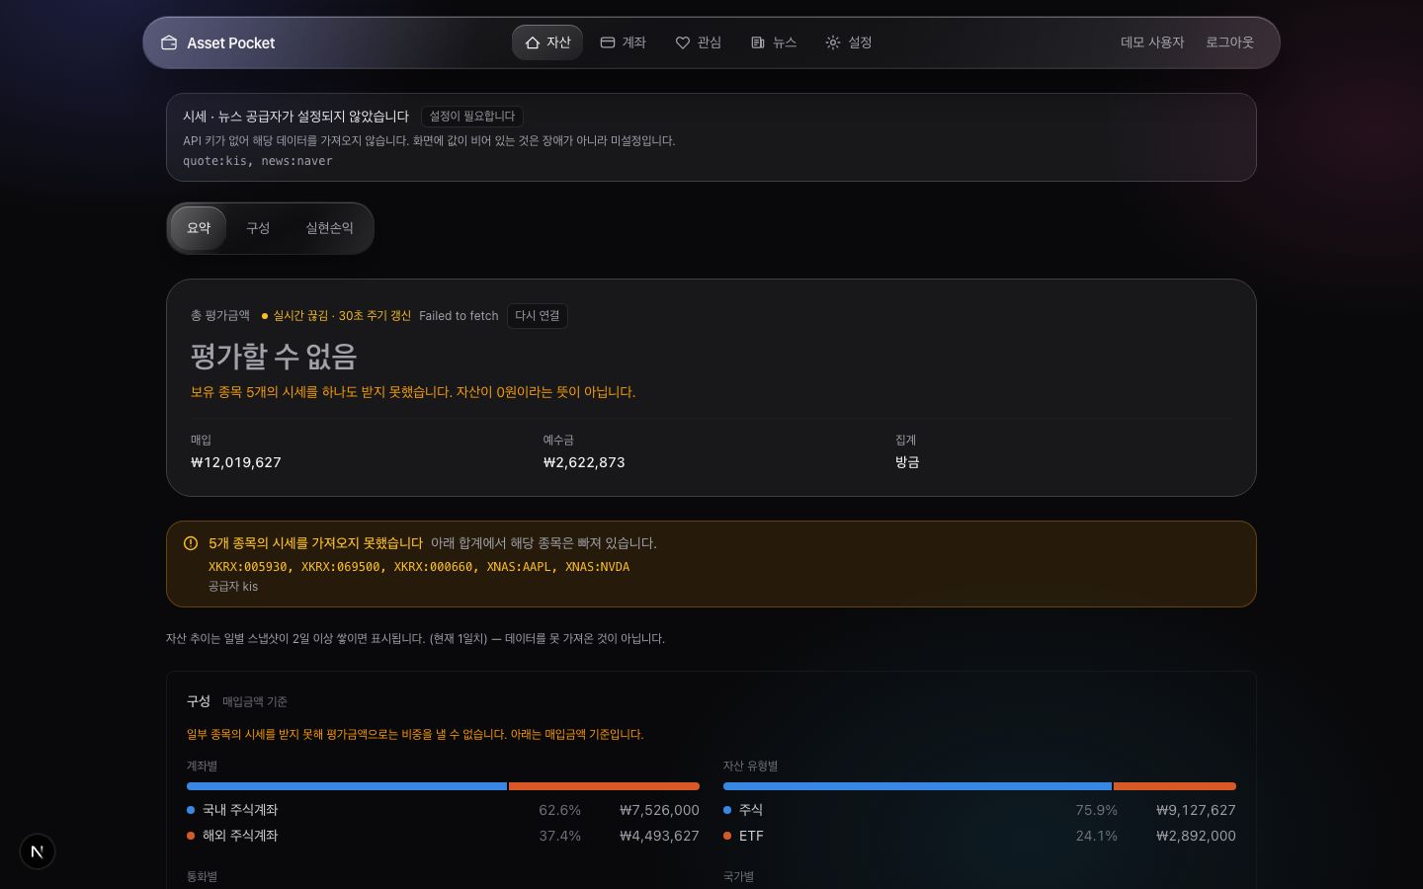Click the 평가할 수 없음 heading
Image resolution: width=1423 pixels, height=889 pixels.
(x=274, y=356)
